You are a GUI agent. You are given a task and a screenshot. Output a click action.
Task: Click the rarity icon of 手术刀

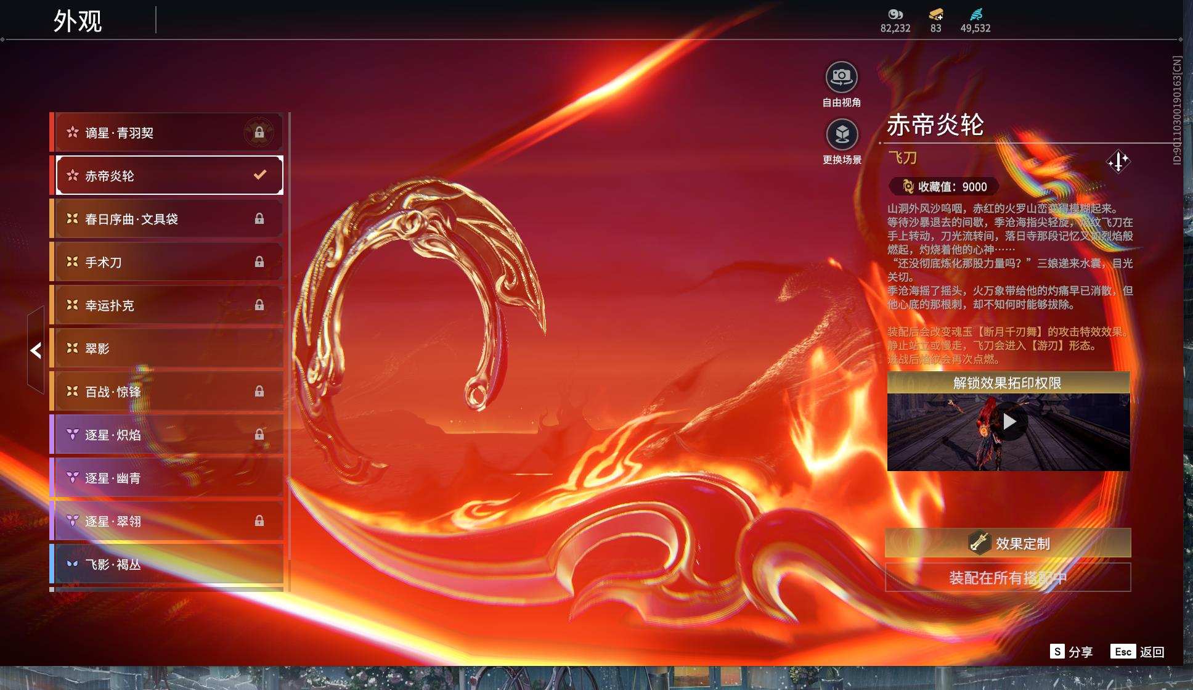[x=73, y=262]
